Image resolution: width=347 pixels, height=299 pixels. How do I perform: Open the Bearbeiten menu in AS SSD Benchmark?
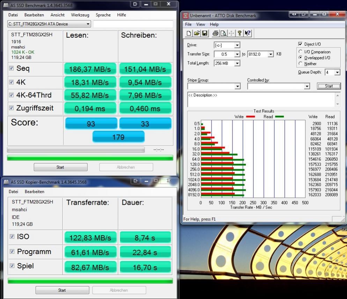(34, 15)
